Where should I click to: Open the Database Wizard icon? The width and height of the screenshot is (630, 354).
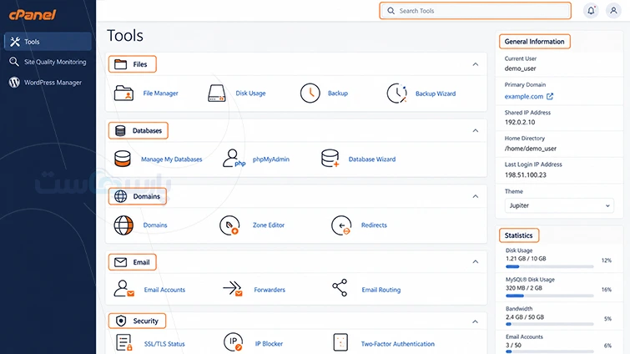(x=330, y=159)
